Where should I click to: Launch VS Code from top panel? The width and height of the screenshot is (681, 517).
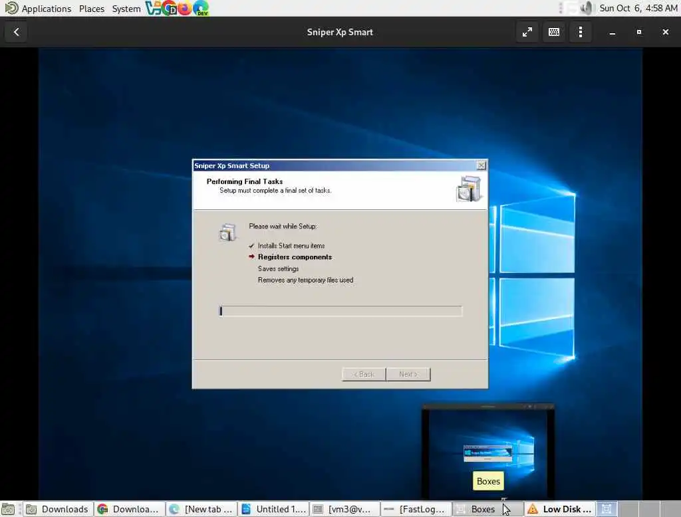pos(152,8)
